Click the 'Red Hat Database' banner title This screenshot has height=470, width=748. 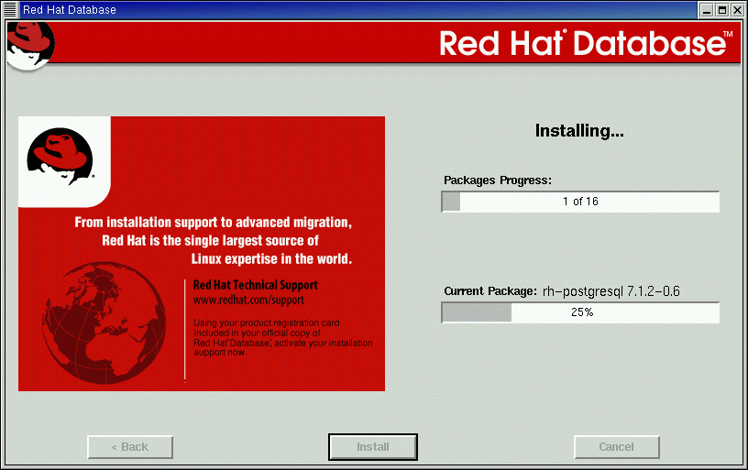(x=586, y=43)
